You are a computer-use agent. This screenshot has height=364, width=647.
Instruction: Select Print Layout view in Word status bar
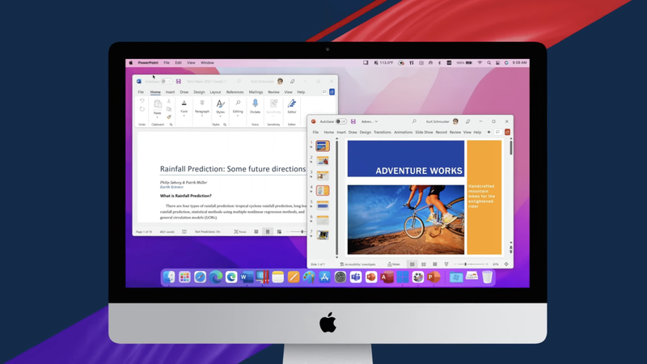(x=268, y=232)
